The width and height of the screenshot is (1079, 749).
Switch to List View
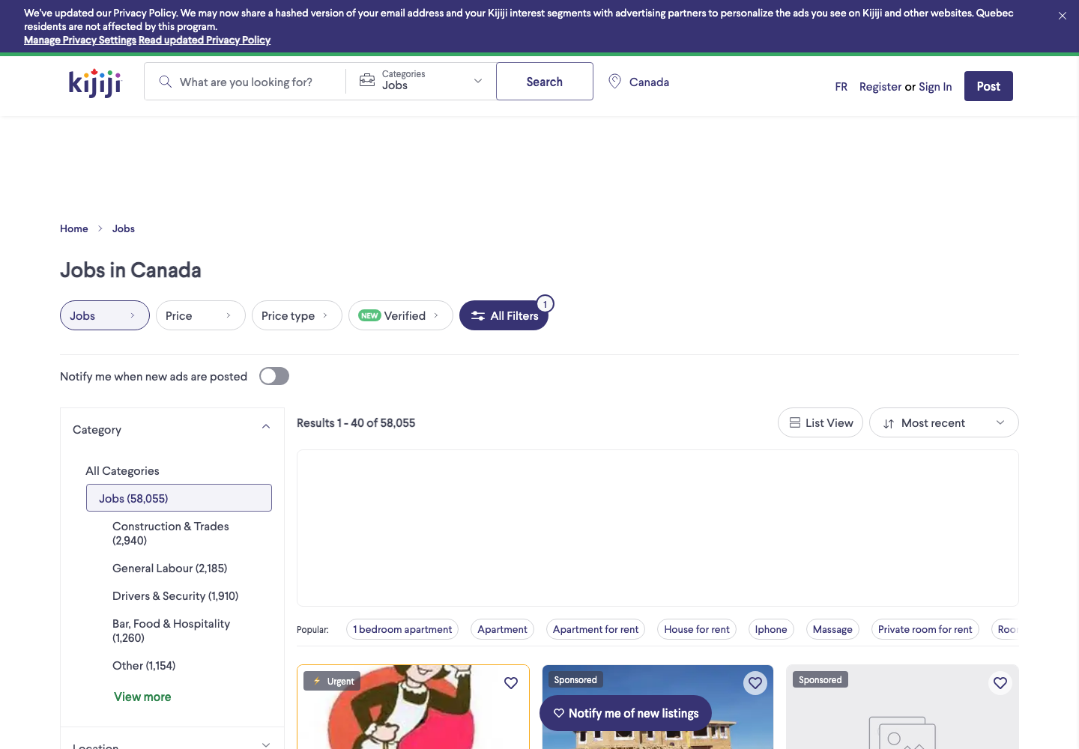(820, 422)
